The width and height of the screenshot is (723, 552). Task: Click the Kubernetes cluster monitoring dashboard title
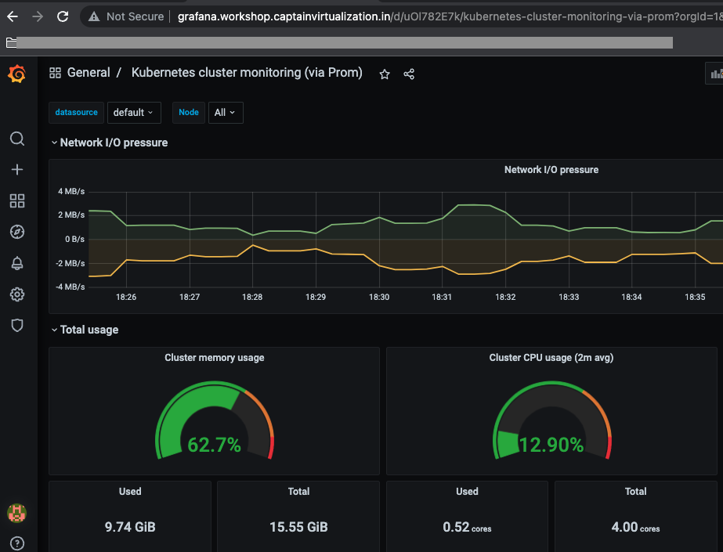[x=247, y=73]
